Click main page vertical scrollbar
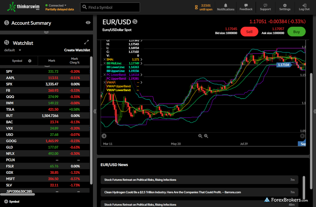Viewport: 316px width, 207px height. click(x=311, y=131)
